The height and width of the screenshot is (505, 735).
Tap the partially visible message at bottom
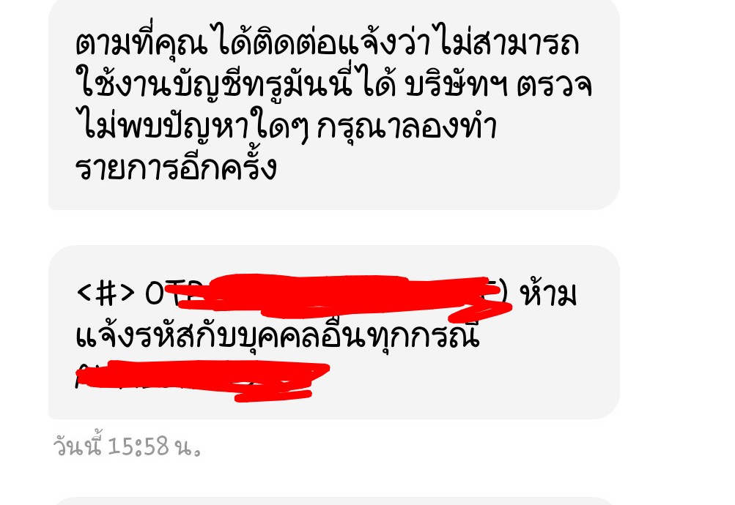click(333, 501)
